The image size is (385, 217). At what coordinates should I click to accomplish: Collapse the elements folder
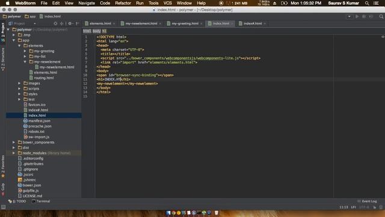pyautogui.click(x=19, y=46)
